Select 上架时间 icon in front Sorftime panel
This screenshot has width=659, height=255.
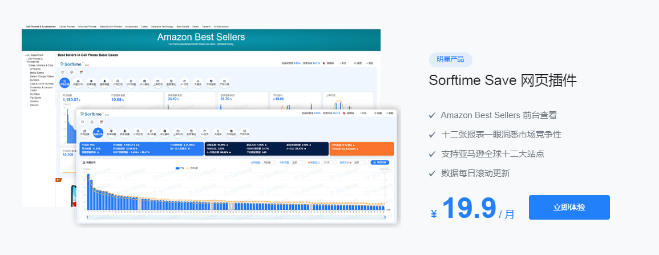tap(178, 133)
